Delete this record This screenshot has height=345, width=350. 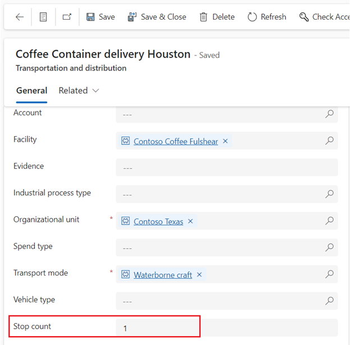click(217, 17)
